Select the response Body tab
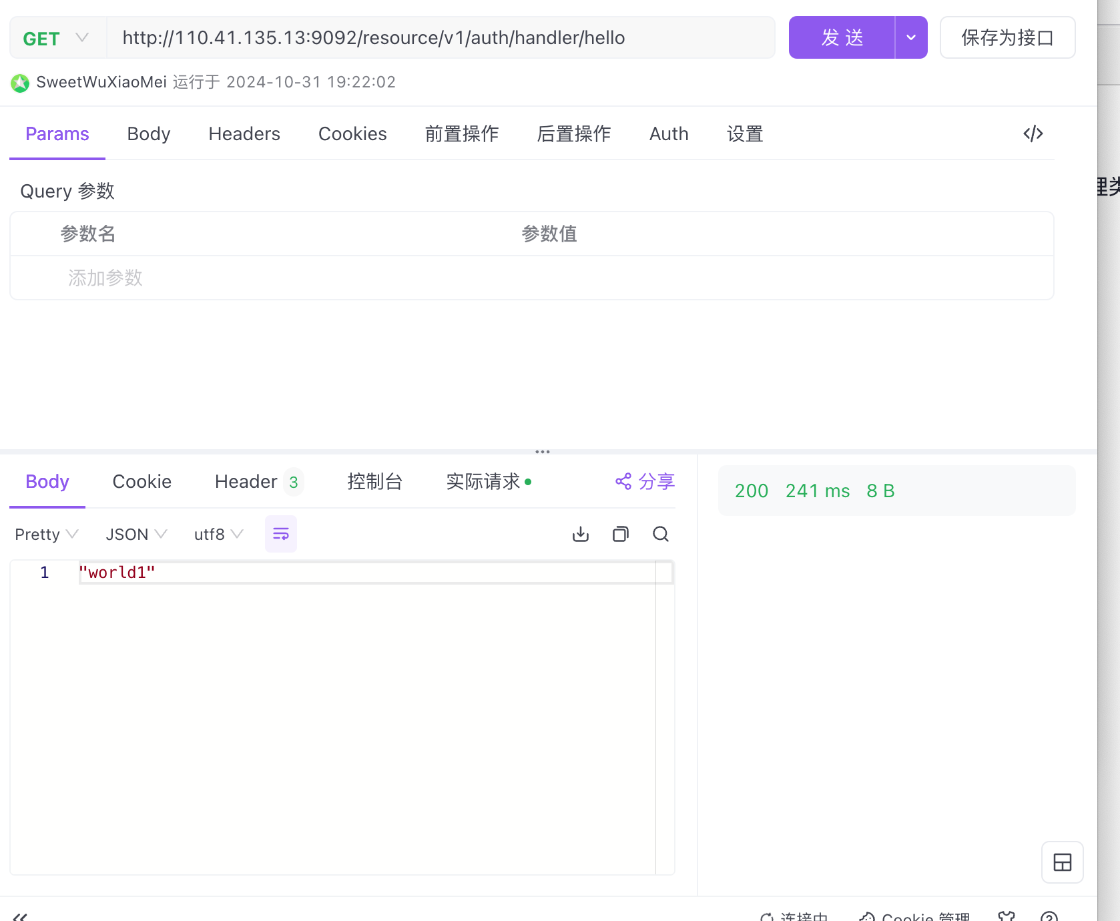 [x=47, y=482]
